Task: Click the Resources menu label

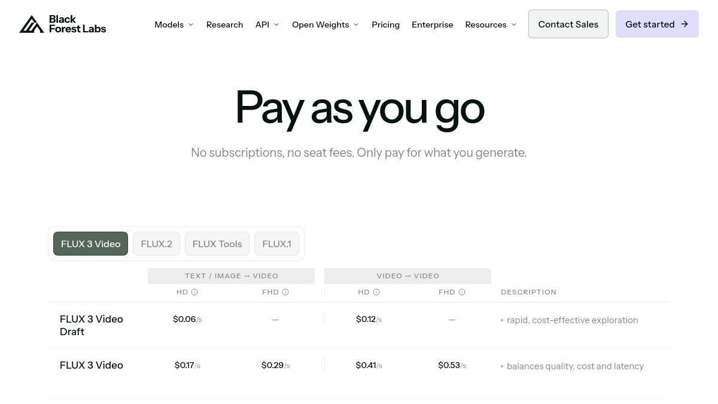Action: (486, 25)
